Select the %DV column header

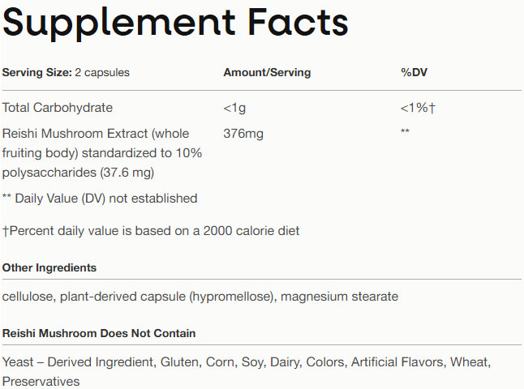coord(414,73)
